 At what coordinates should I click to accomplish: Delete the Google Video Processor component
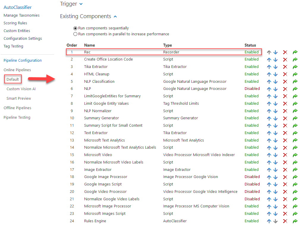tap(285, 192)
